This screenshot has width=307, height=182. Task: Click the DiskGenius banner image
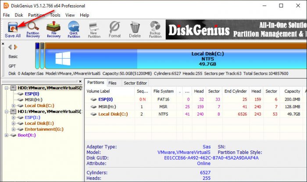pos(236,30)
